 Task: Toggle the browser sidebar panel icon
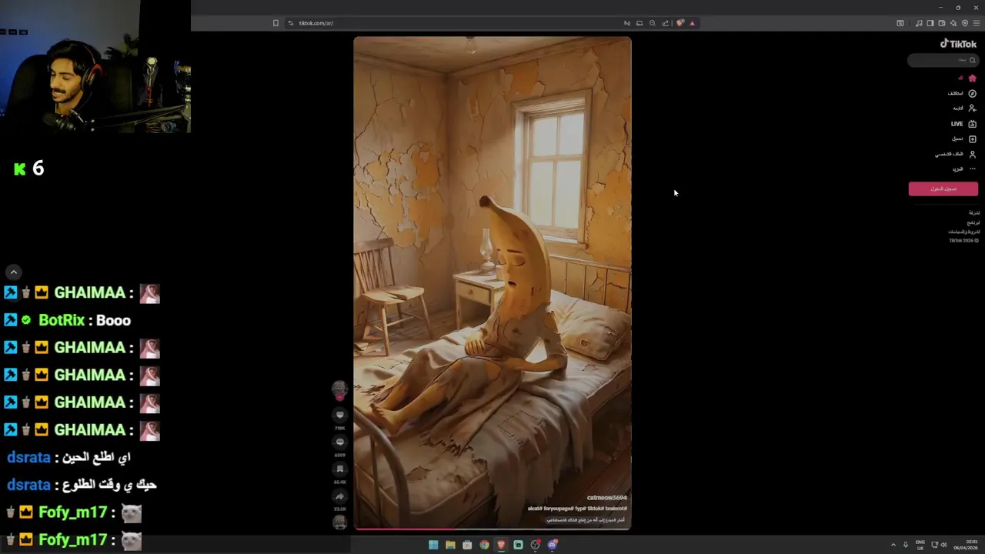[930, 23]
